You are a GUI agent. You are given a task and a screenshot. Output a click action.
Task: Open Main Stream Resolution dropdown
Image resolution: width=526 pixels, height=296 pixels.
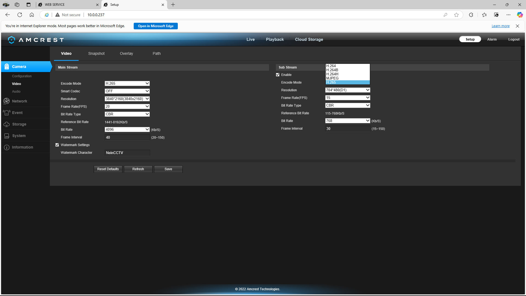[127, 99]
